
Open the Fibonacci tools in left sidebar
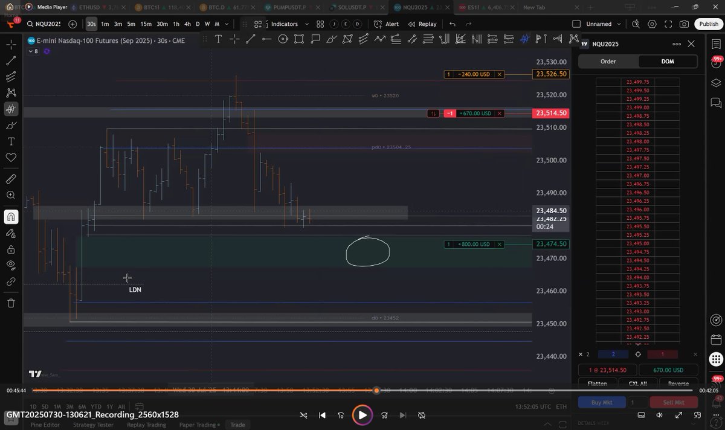11,77
